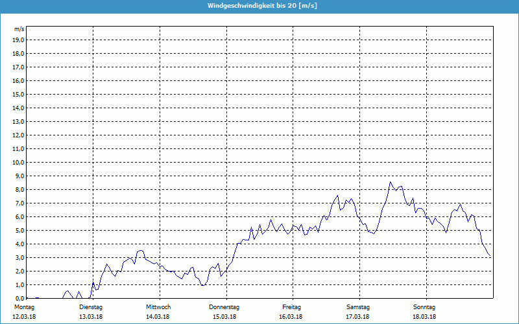
Task: Click the 19,0 value on the y-axis
Action: (19, 40)
